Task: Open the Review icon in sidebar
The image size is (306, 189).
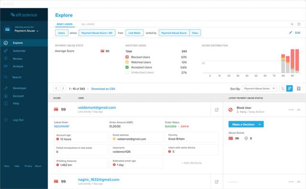Action: point(6,58)
